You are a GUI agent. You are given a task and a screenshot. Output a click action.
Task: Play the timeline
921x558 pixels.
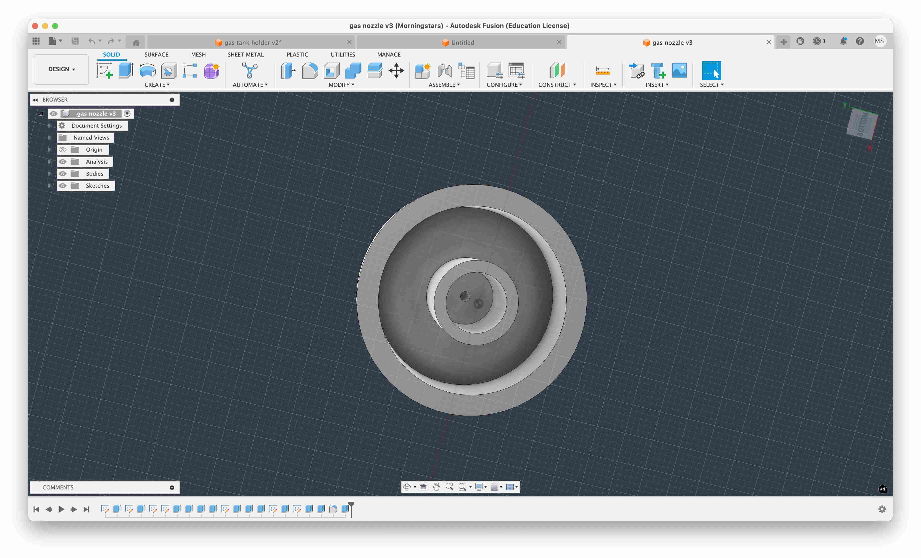[x=61, y=509]
